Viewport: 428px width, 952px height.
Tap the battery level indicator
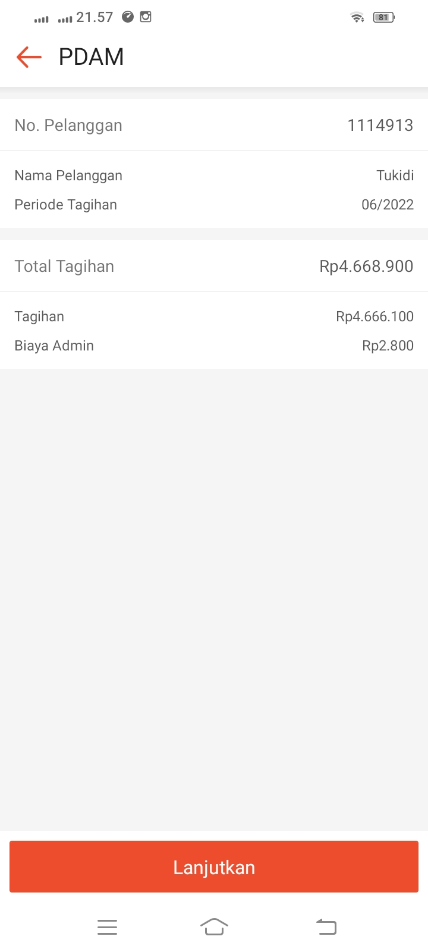point(383,17)
